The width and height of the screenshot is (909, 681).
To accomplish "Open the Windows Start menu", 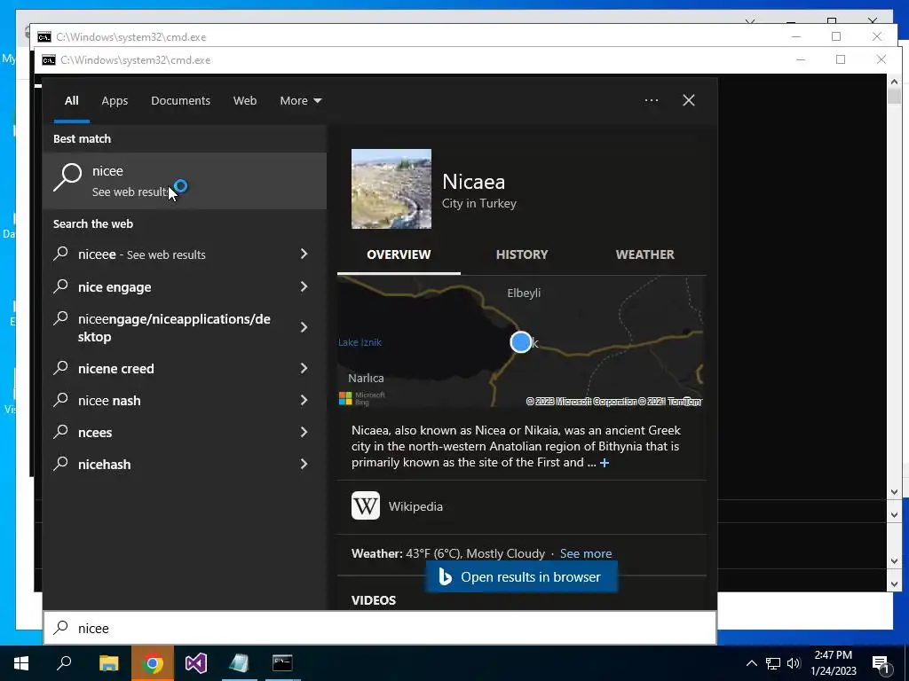I will (21, 663).
